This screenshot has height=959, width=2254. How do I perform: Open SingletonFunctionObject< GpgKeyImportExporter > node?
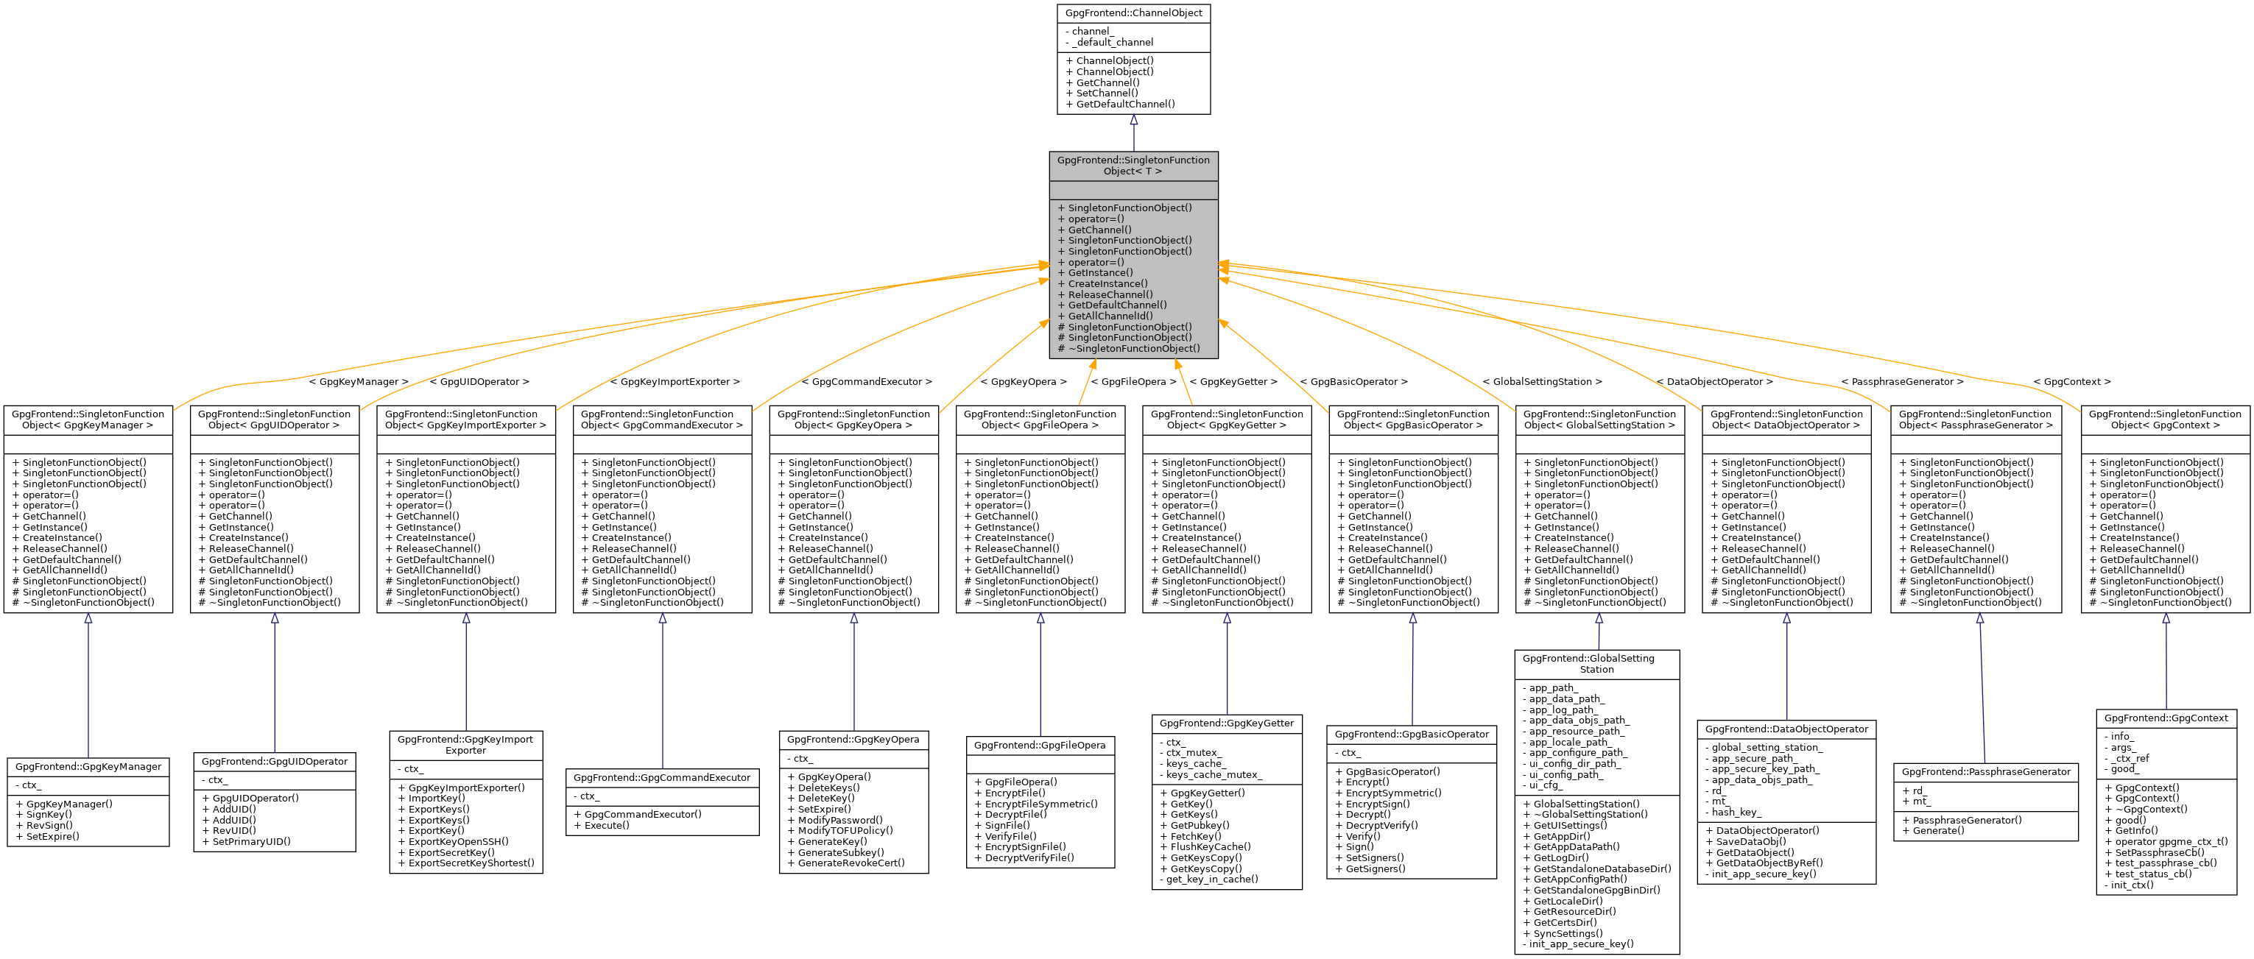(x=466, y=509)
